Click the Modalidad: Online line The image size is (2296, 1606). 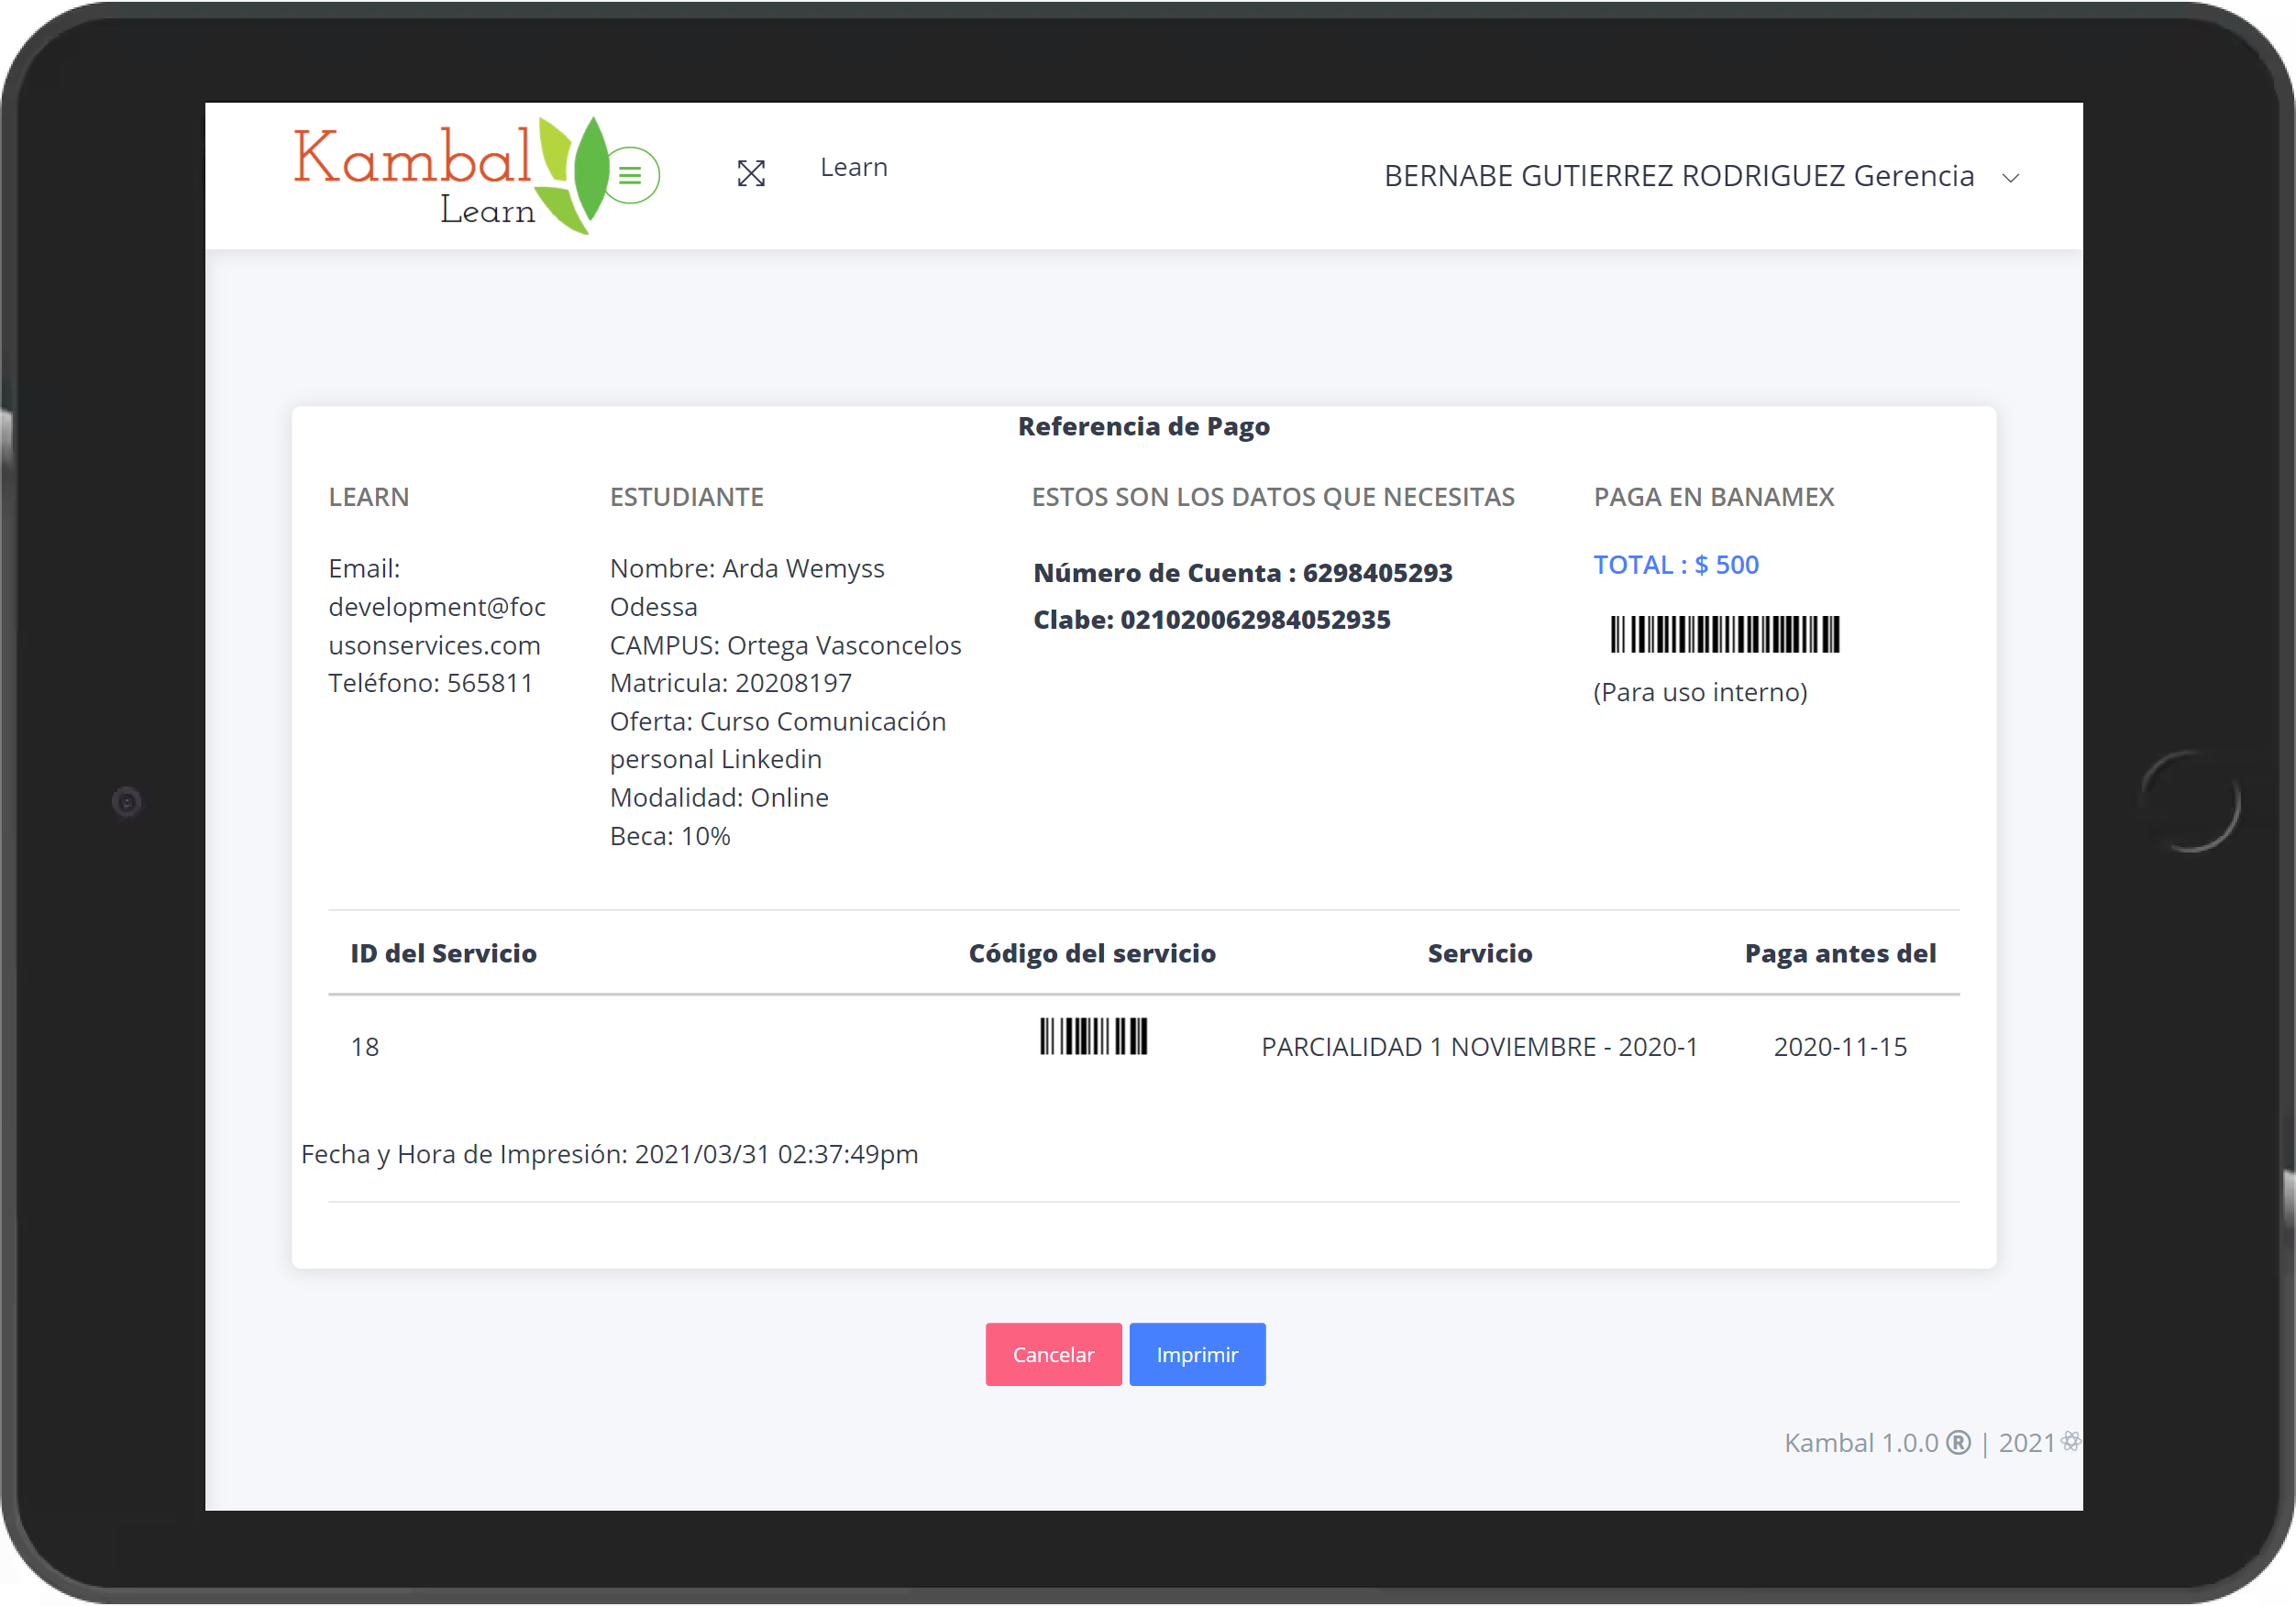719,797
